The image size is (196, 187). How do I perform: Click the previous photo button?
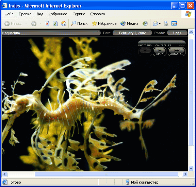coord(145,52)
